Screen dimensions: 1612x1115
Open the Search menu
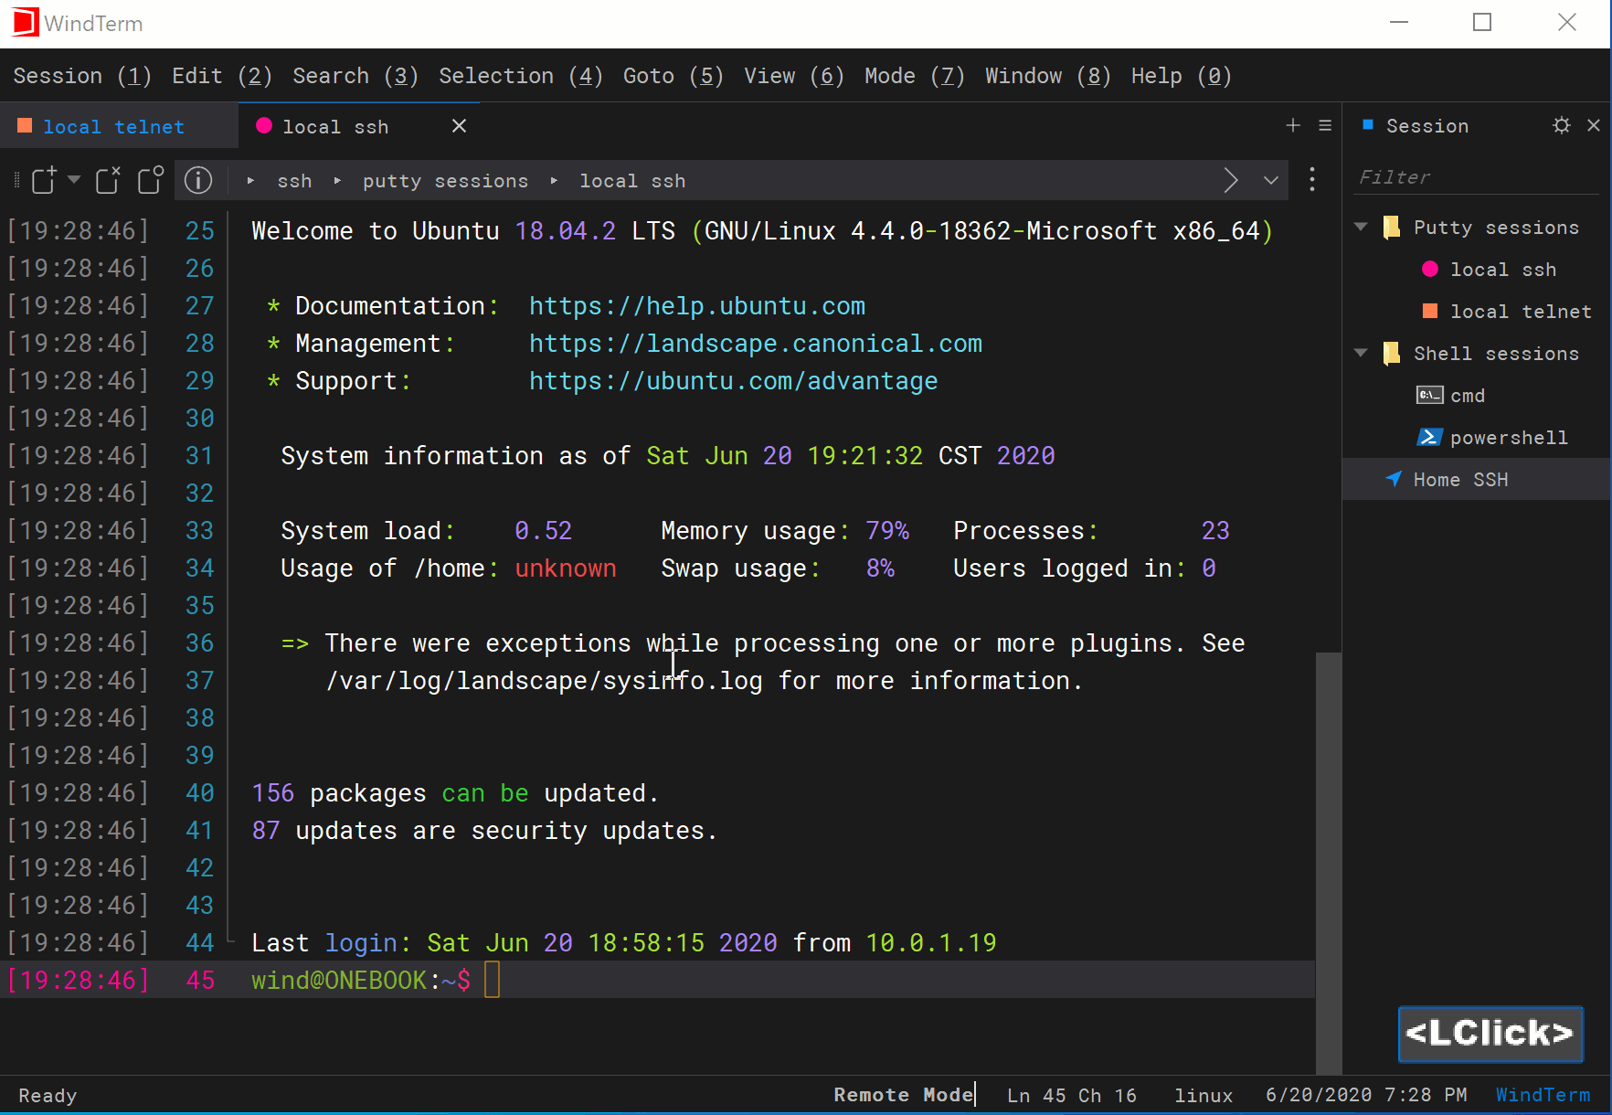click(x=355, y=76)
